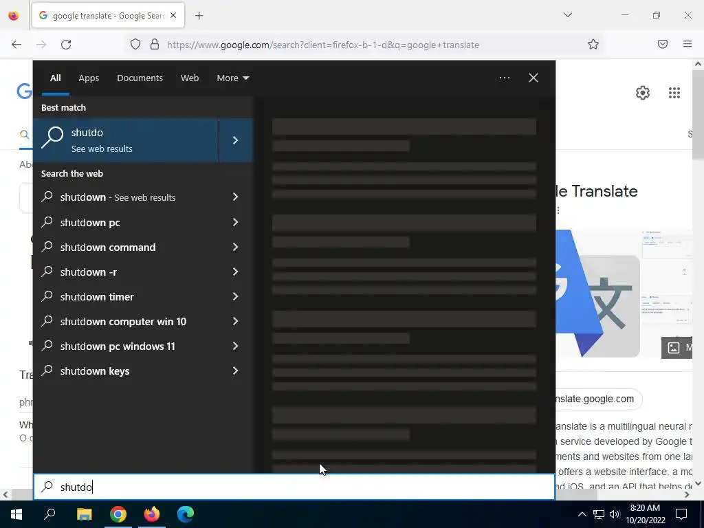Open search options three-dot menu
Viewport: 704px width, 528px height.
click(x=504, y=78)
